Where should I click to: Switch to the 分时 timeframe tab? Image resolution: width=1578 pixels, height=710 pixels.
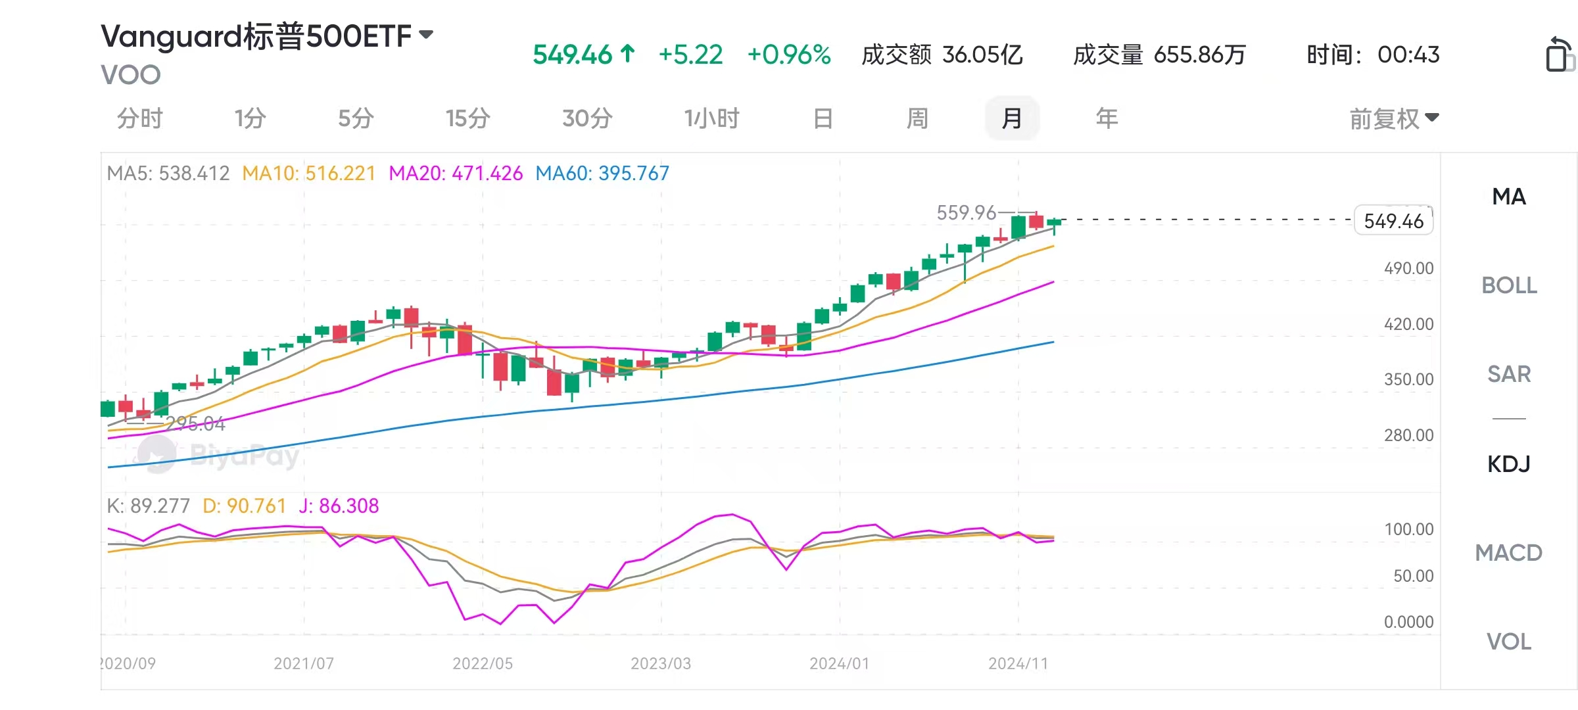(x=139, y=119)
